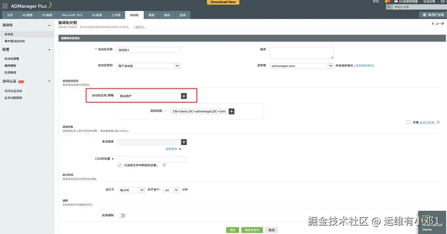
Task: Switch to the 备份 tab
Action: tap(167, 15)
